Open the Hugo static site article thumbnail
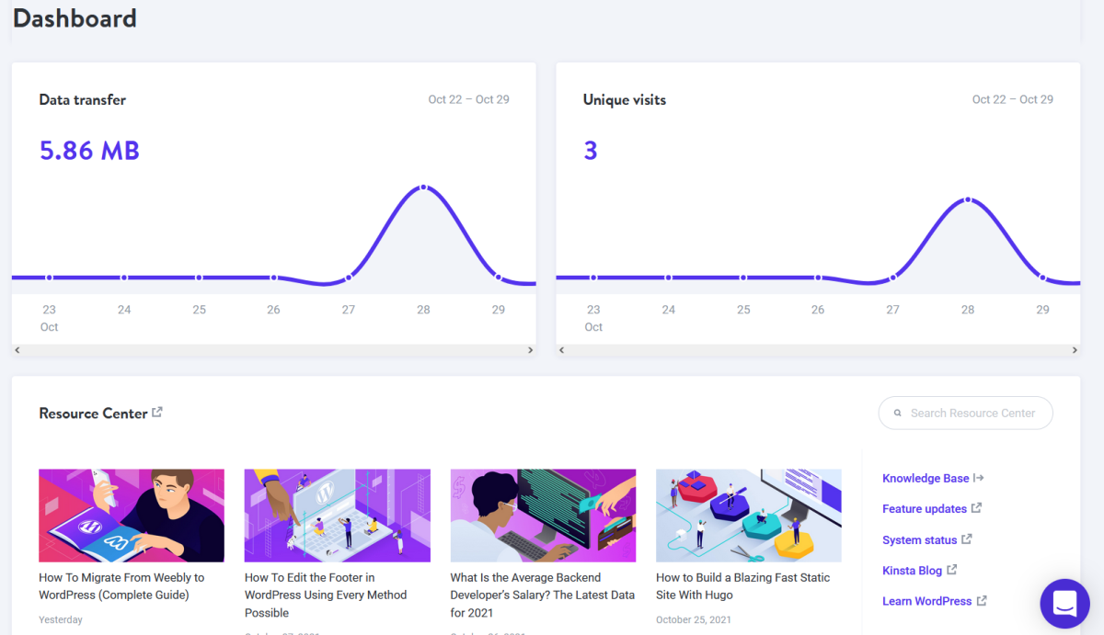 [x=748, y=516]
